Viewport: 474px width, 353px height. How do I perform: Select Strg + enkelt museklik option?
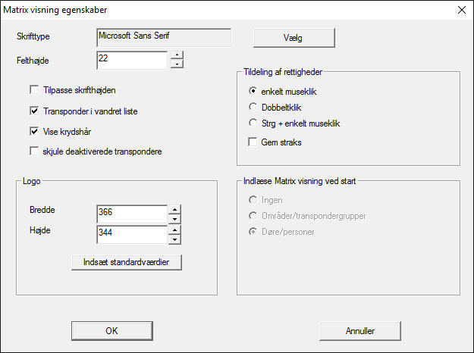[254, 123]
